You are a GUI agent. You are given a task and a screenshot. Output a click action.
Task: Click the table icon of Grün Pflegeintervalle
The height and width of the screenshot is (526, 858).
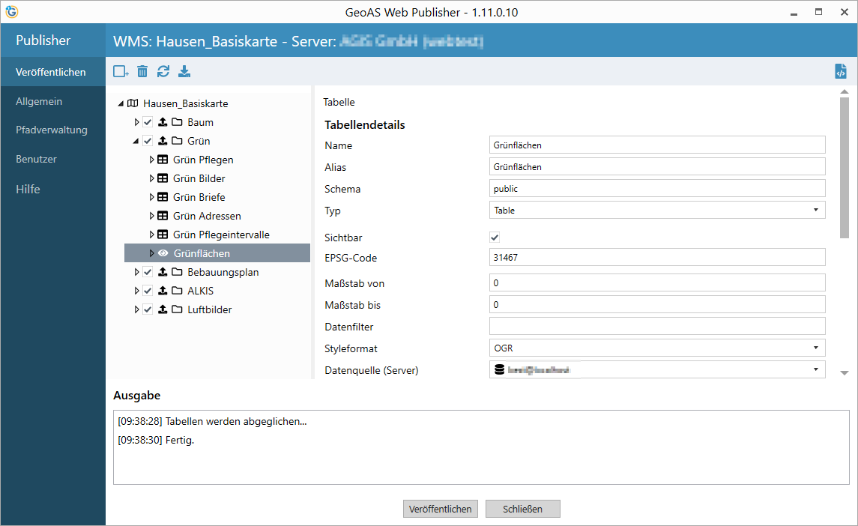(163, 235)
